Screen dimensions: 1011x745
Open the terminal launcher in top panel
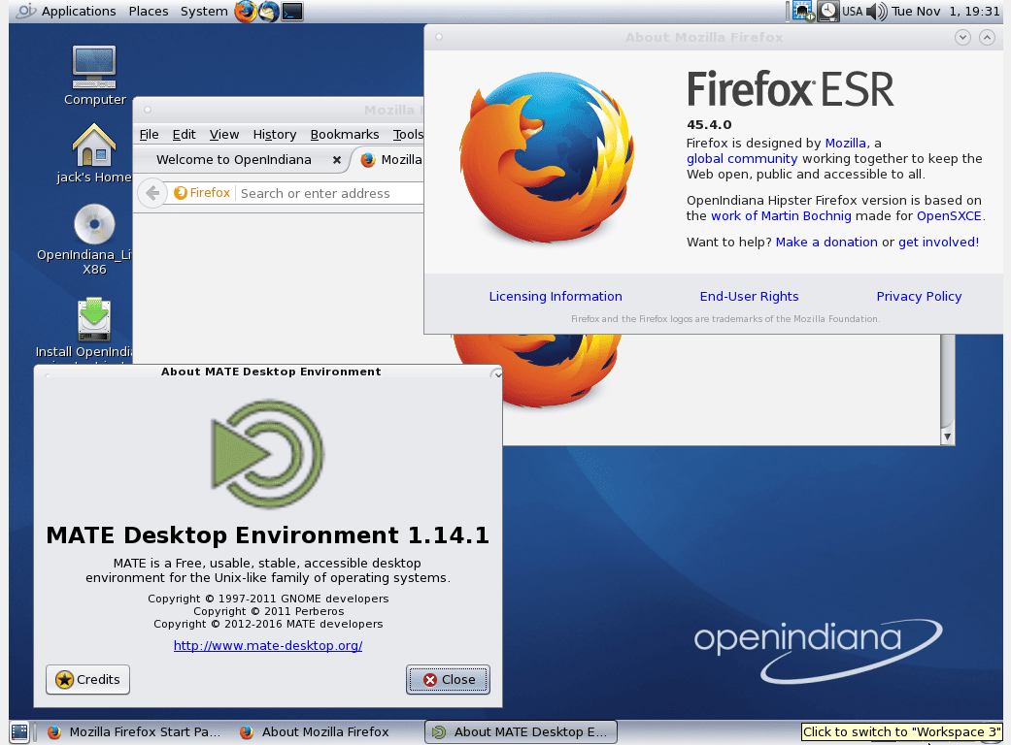pyautogui.click(x=292, y=11)
